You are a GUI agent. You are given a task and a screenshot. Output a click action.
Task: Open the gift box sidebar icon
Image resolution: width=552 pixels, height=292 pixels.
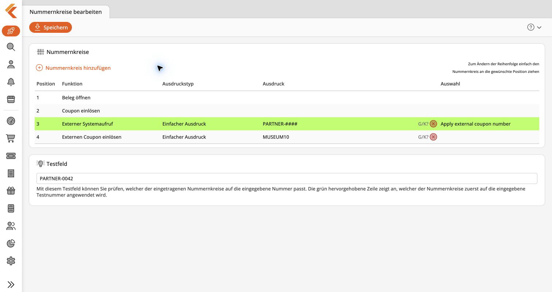[x=11, y=191]
